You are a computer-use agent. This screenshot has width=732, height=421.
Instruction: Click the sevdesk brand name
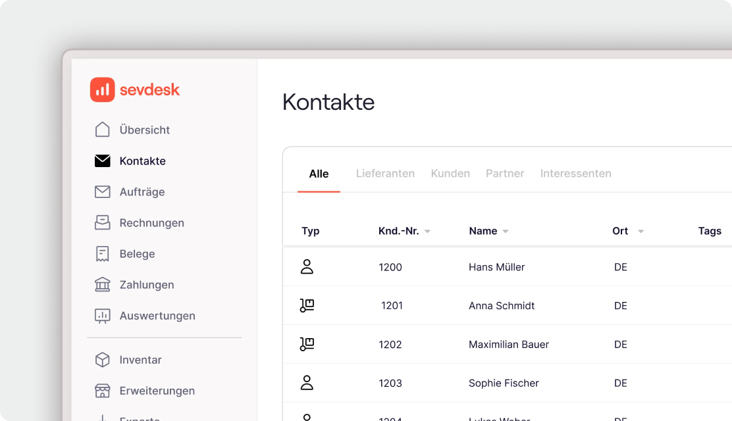tap(149, 89)
